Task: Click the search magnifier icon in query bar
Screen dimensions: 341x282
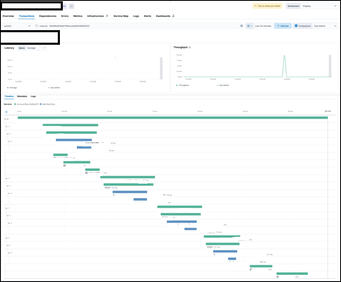Action: (37, 26)
